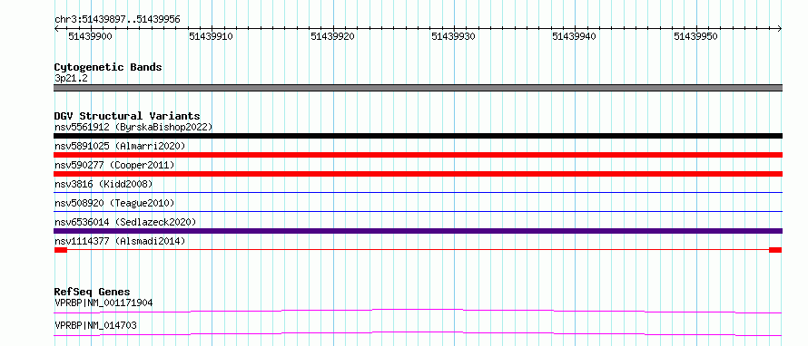The width and height of the screenshot is (808, 346).
Task: Select the purple nsv6536014 variant bar
Action: [418, 231]
